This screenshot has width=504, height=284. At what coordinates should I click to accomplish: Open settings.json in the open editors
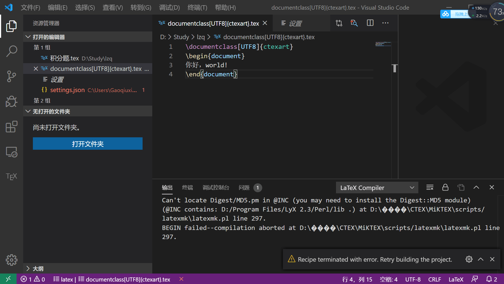(x=88, y=90)
